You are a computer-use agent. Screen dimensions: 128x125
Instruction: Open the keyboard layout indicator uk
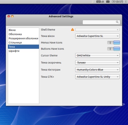point(100,2)
